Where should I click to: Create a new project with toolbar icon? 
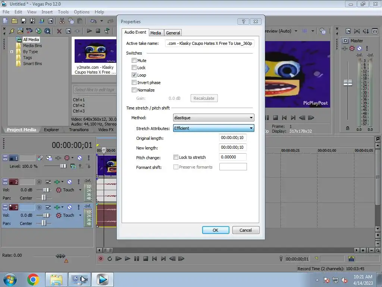[5, 21]
